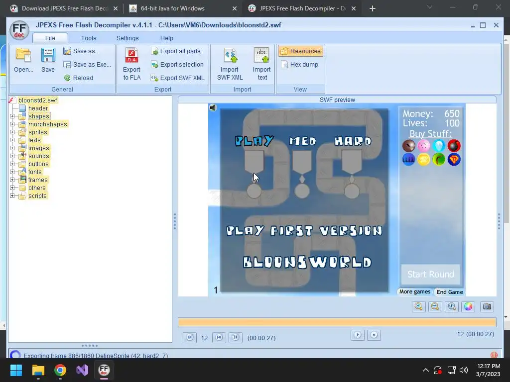The height and width of the screenshot is (382, 510).
Task: Select bloonstd2.swf root tree node
Action: click(38, 100)
